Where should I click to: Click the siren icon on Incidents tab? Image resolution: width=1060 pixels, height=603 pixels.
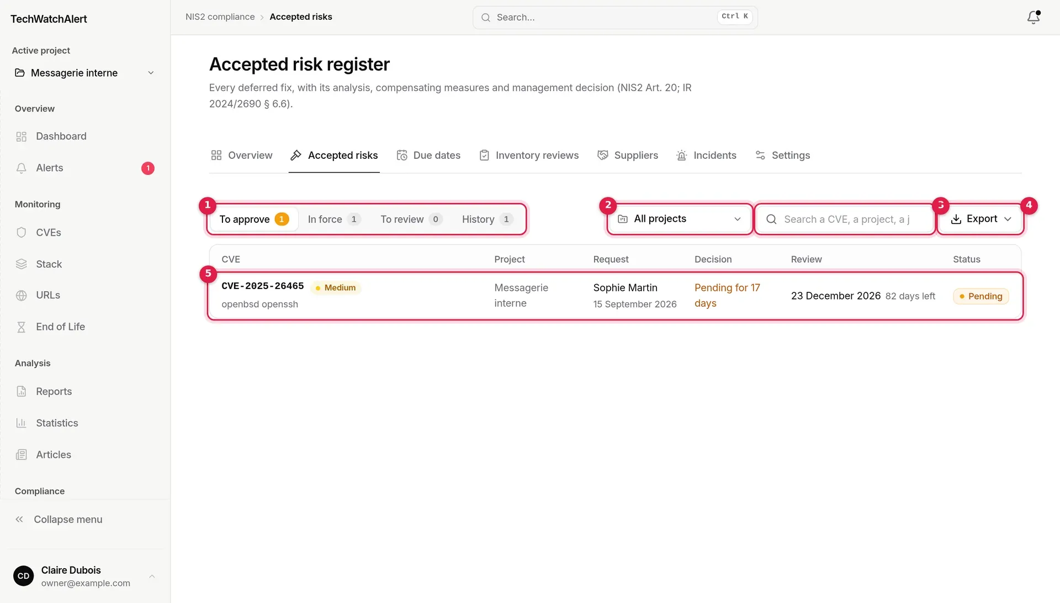[682, 155]
